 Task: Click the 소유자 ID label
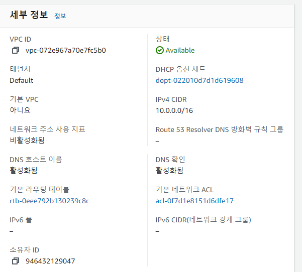(x=25, y=250)
